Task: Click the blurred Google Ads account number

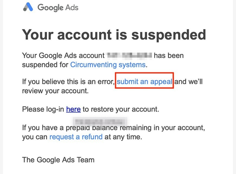Action: point(129,56)
